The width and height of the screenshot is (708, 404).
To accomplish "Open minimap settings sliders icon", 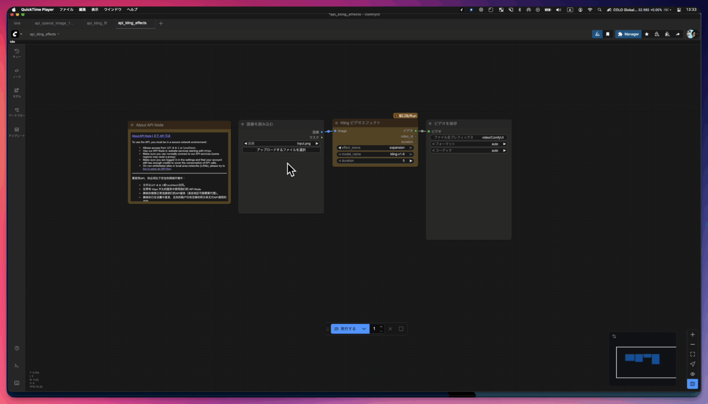I will click(x=614, y=336).
